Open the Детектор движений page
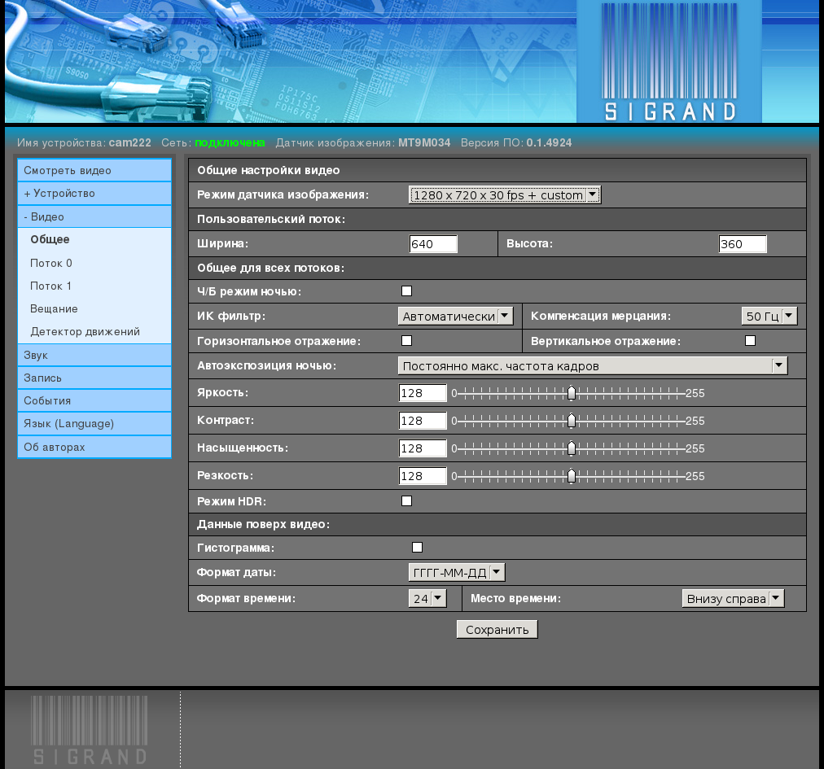 coord(85,332)
